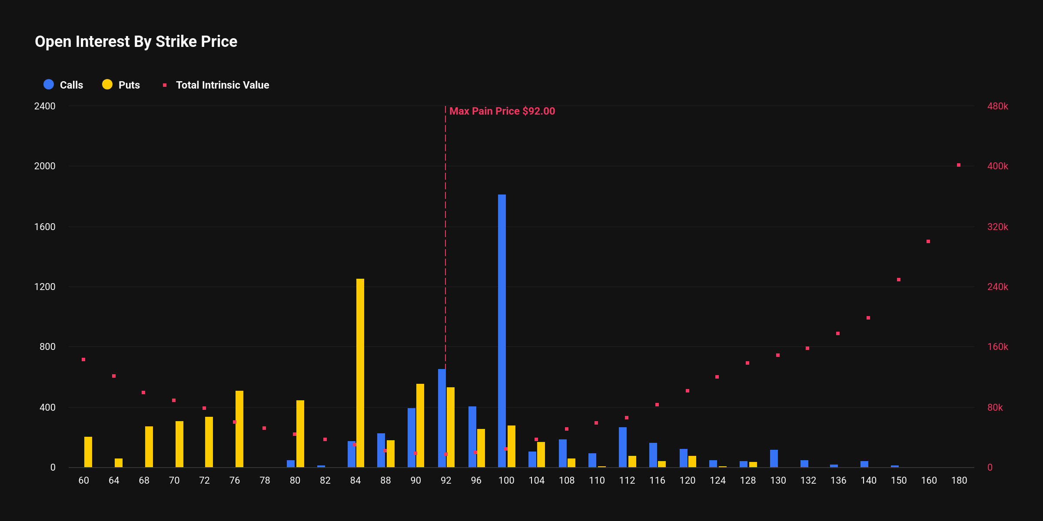Click the red intrinsic value point at strike 140
The width and height of the screenshot is (1043, 521).
868,318
